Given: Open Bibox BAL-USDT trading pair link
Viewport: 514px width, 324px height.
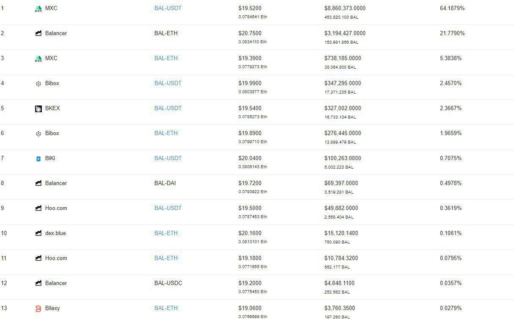Looking at the screenshot, I should (168, 83).
